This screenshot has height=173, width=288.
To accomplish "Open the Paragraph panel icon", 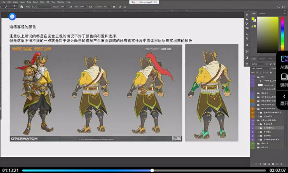I will point(247,39).
